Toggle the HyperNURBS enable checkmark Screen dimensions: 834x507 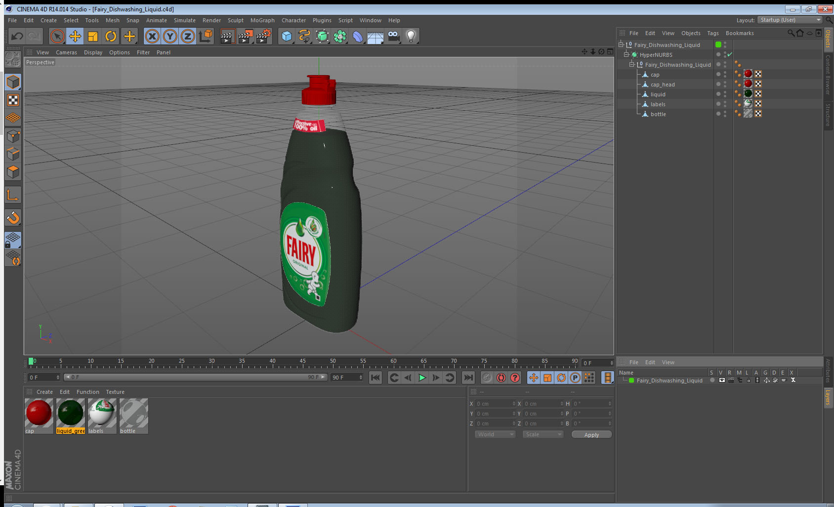click(730, 54)
